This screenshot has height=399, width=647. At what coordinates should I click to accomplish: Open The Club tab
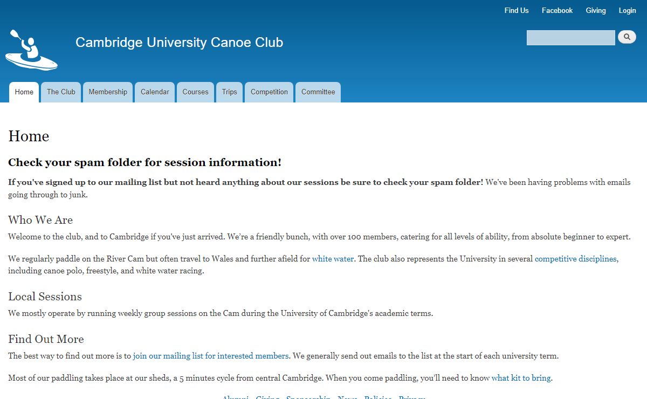point(61,92)
